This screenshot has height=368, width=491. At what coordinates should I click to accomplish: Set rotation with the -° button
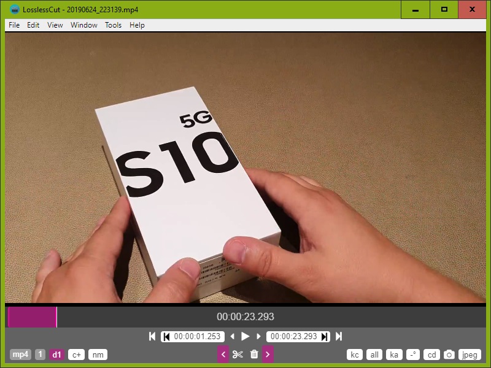[413, 355]
